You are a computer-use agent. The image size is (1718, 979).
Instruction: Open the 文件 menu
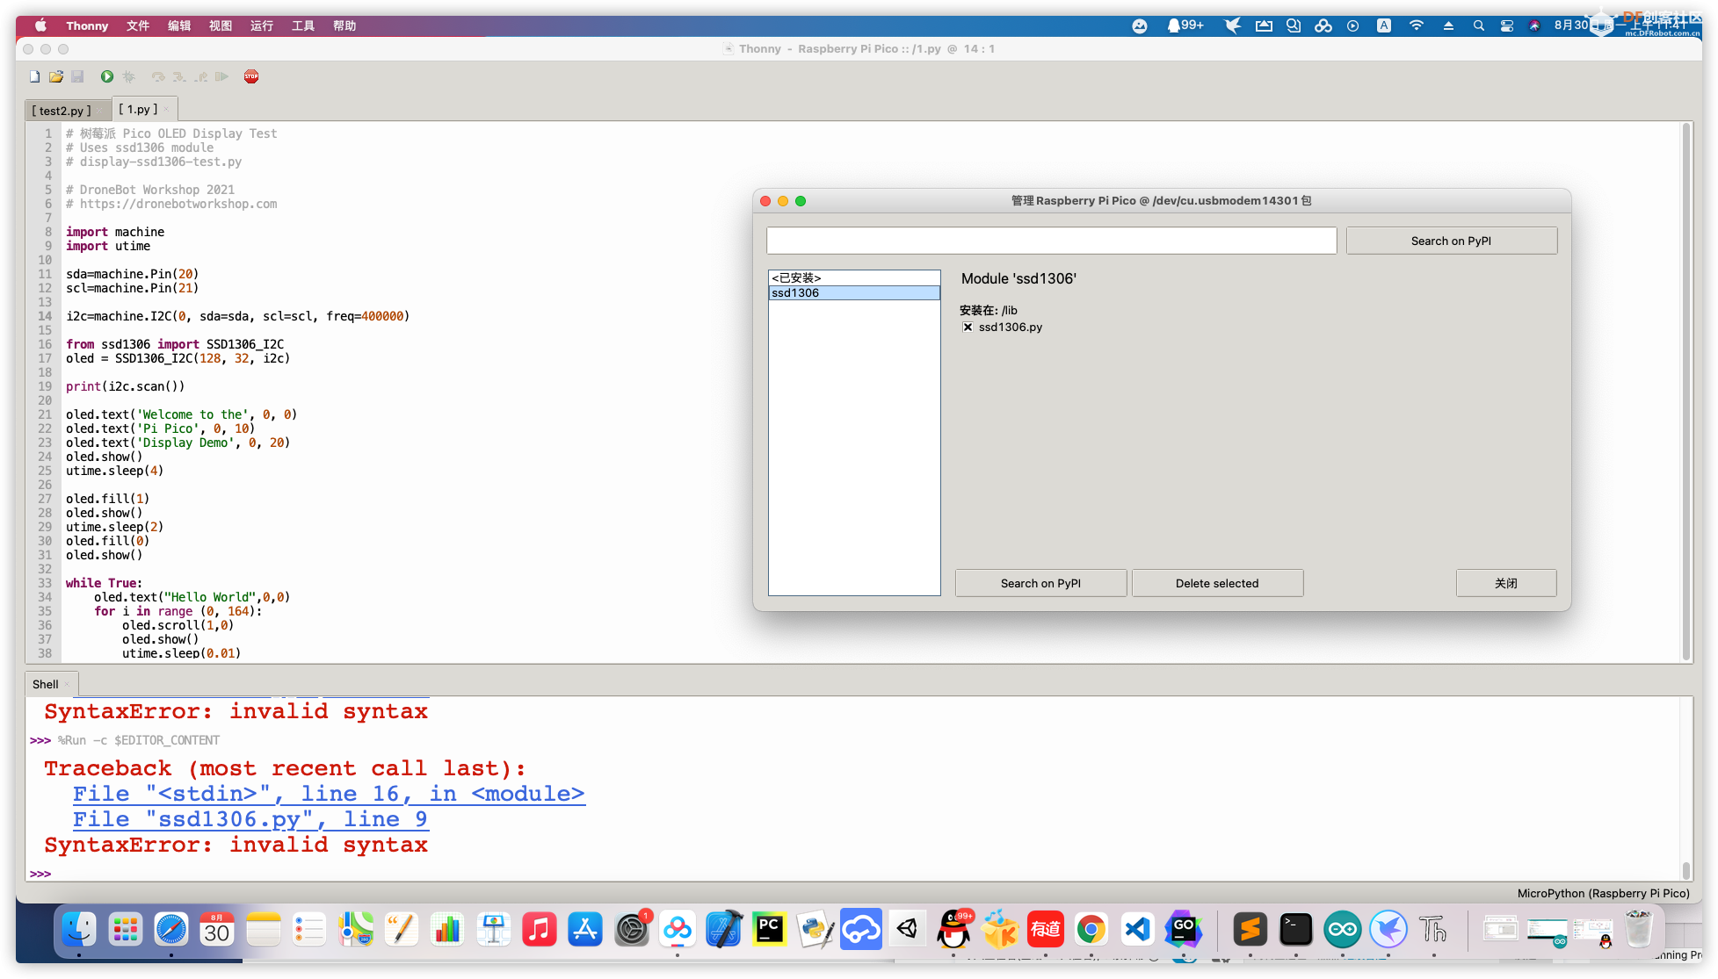tap(138, 25)
